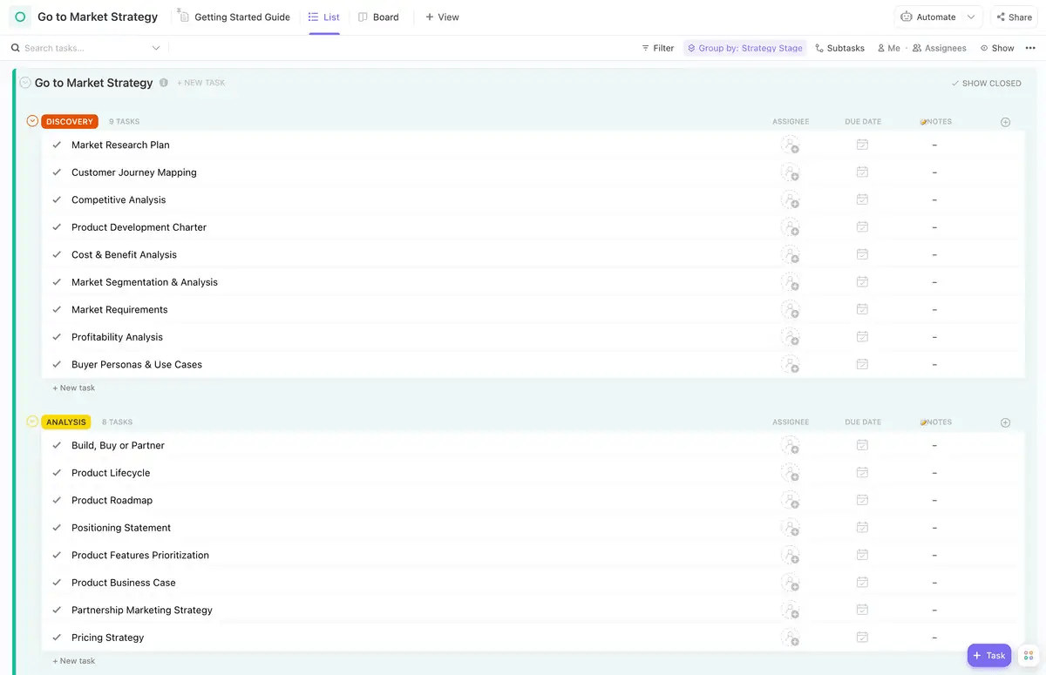Toggle Show Closed tasks
1046x675 pixels.
point(986,84)
